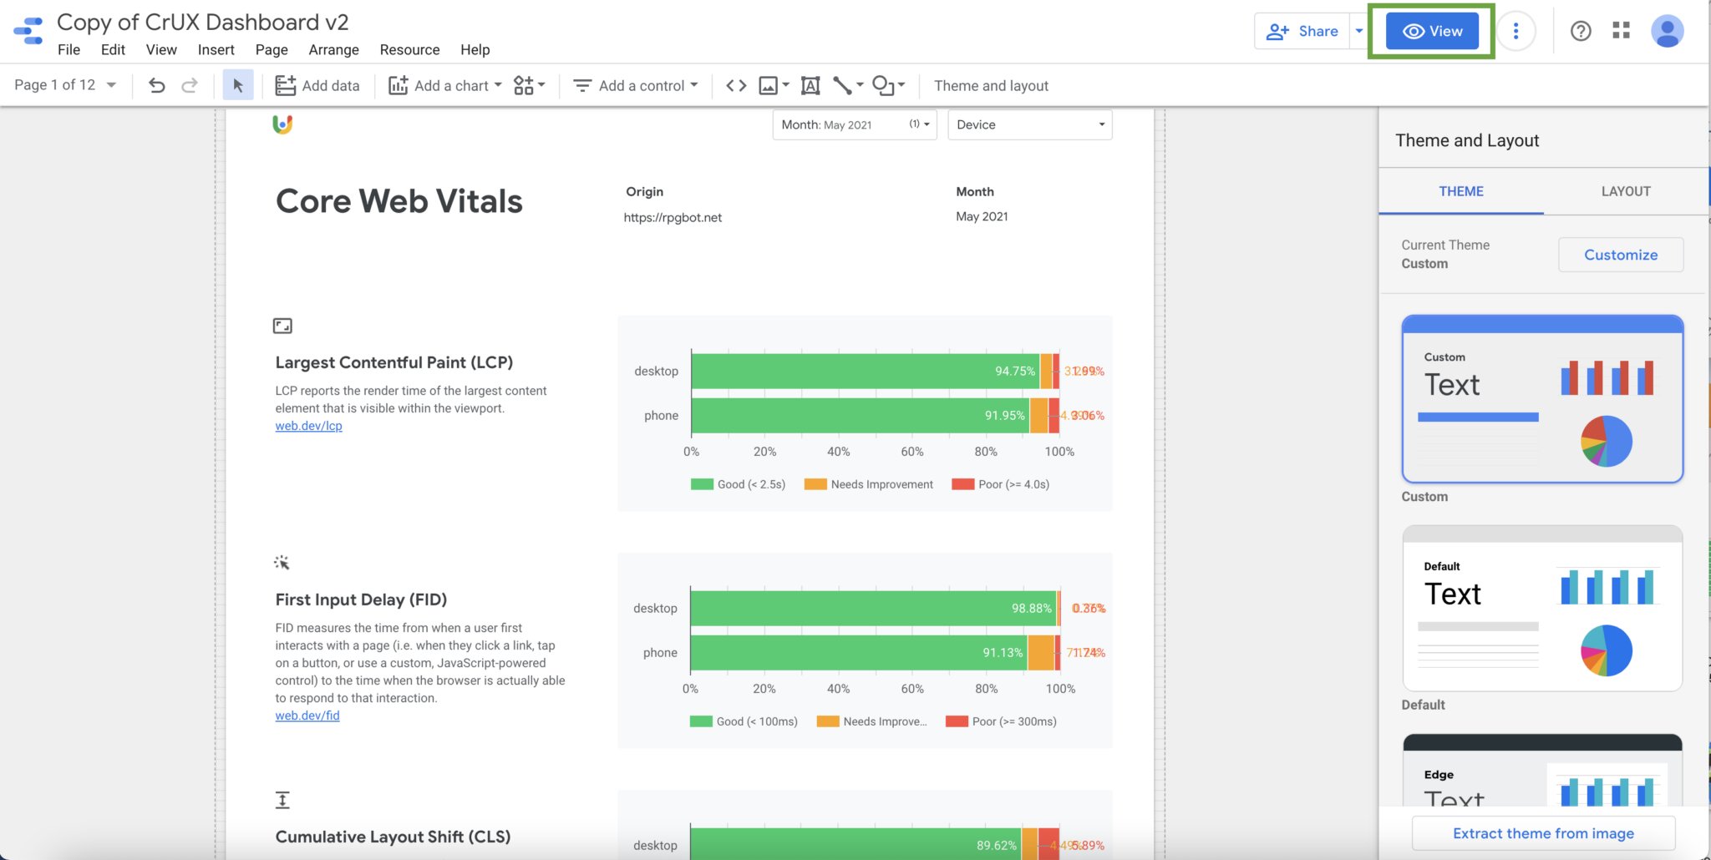Viewport: 1711px width, 860px height.
Task: Open the Device filter dropdown
Action: (1030, 124)
